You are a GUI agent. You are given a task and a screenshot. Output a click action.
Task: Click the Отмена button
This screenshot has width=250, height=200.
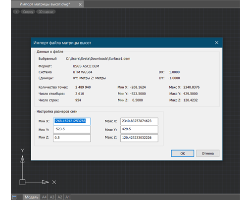[x=207, y=153]
